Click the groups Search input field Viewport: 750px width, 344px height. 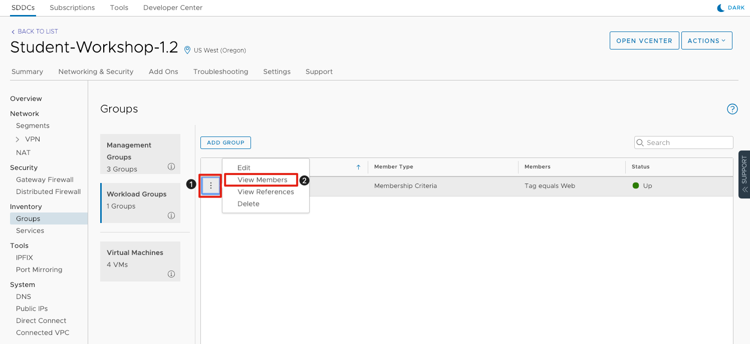click(x=687, y=143)
